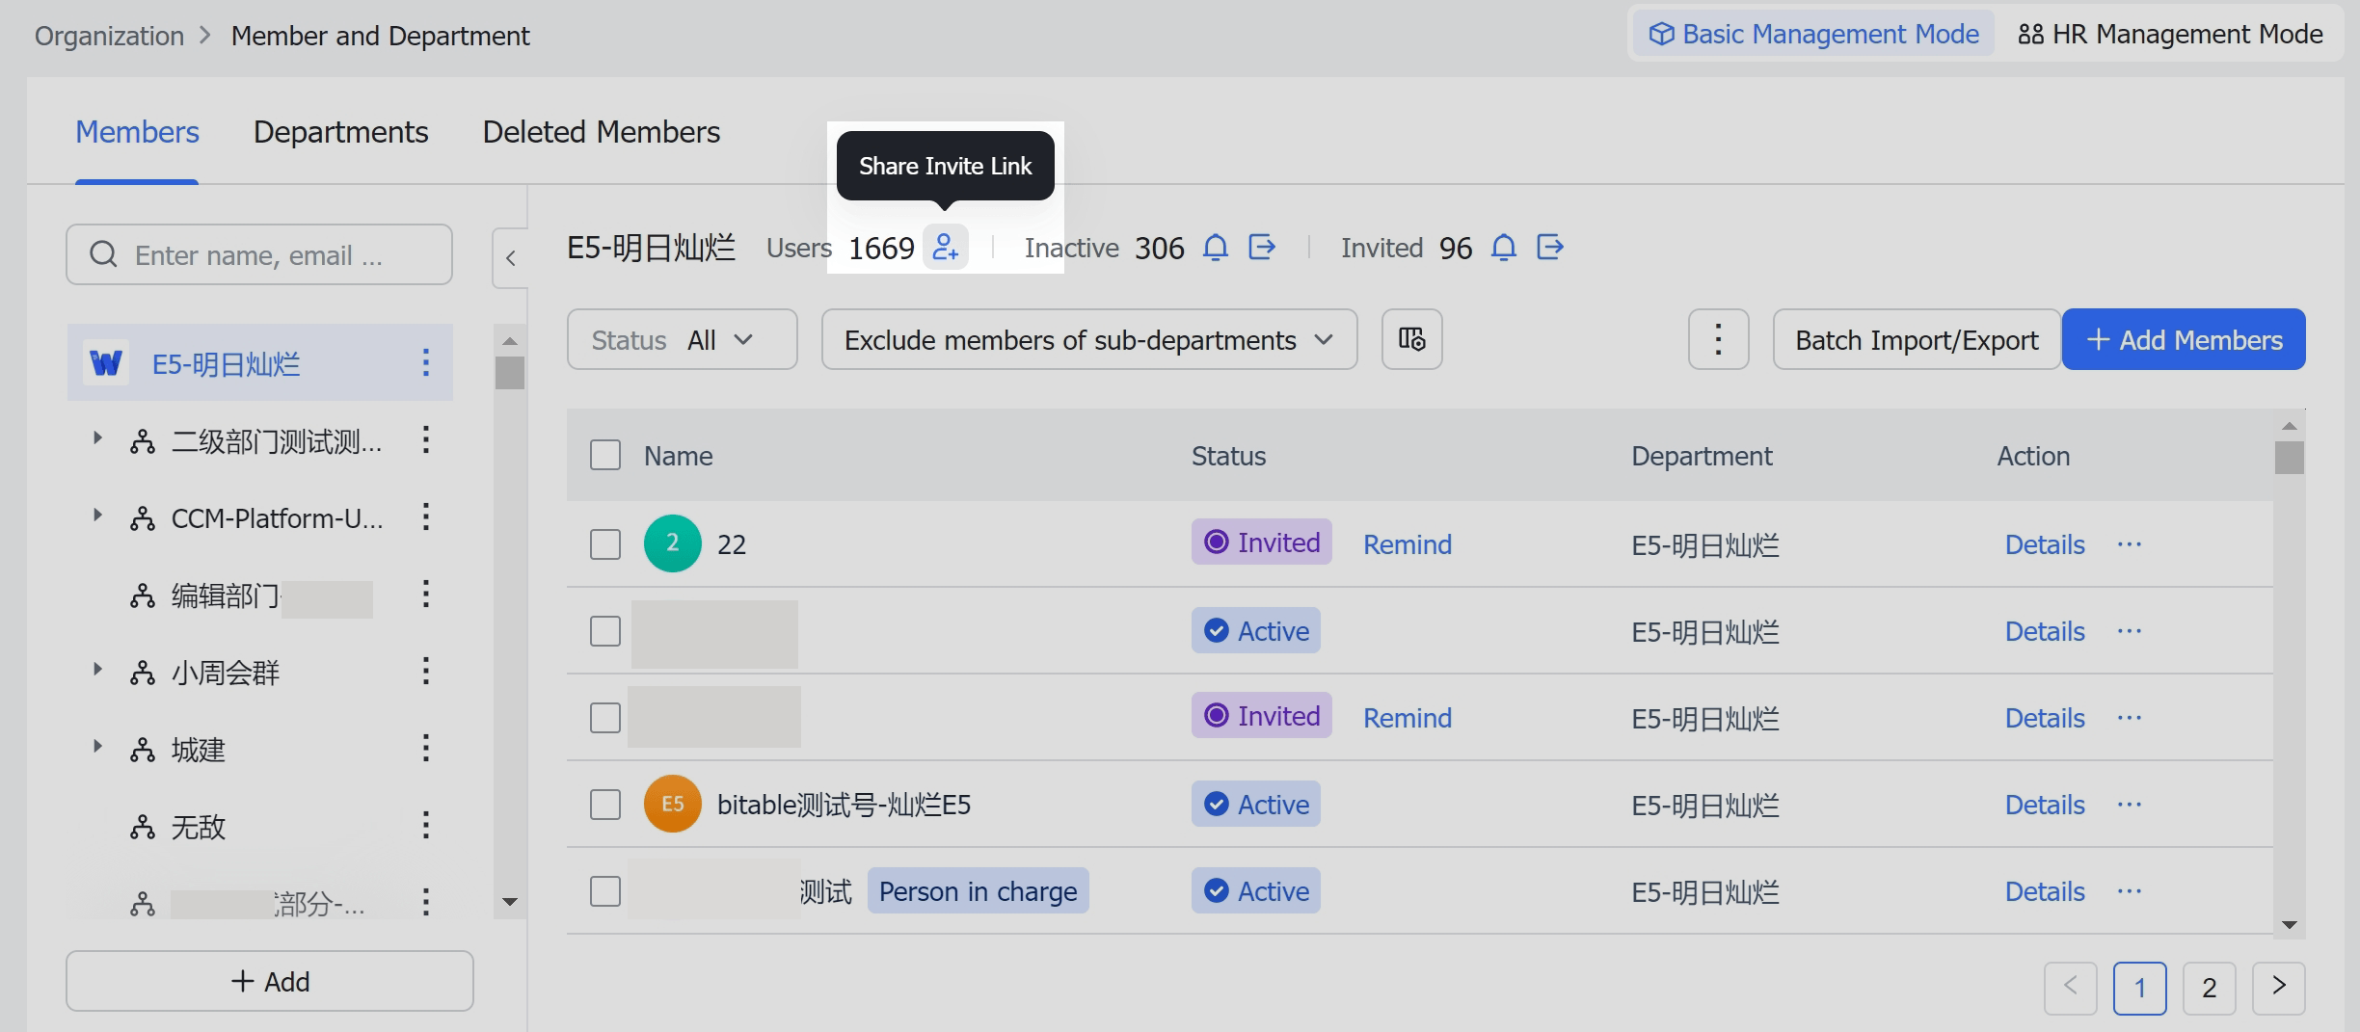Go to page 2 of the member list
The width and height of the screenshot is (2360, 1032).
[x=2209, y=988]
